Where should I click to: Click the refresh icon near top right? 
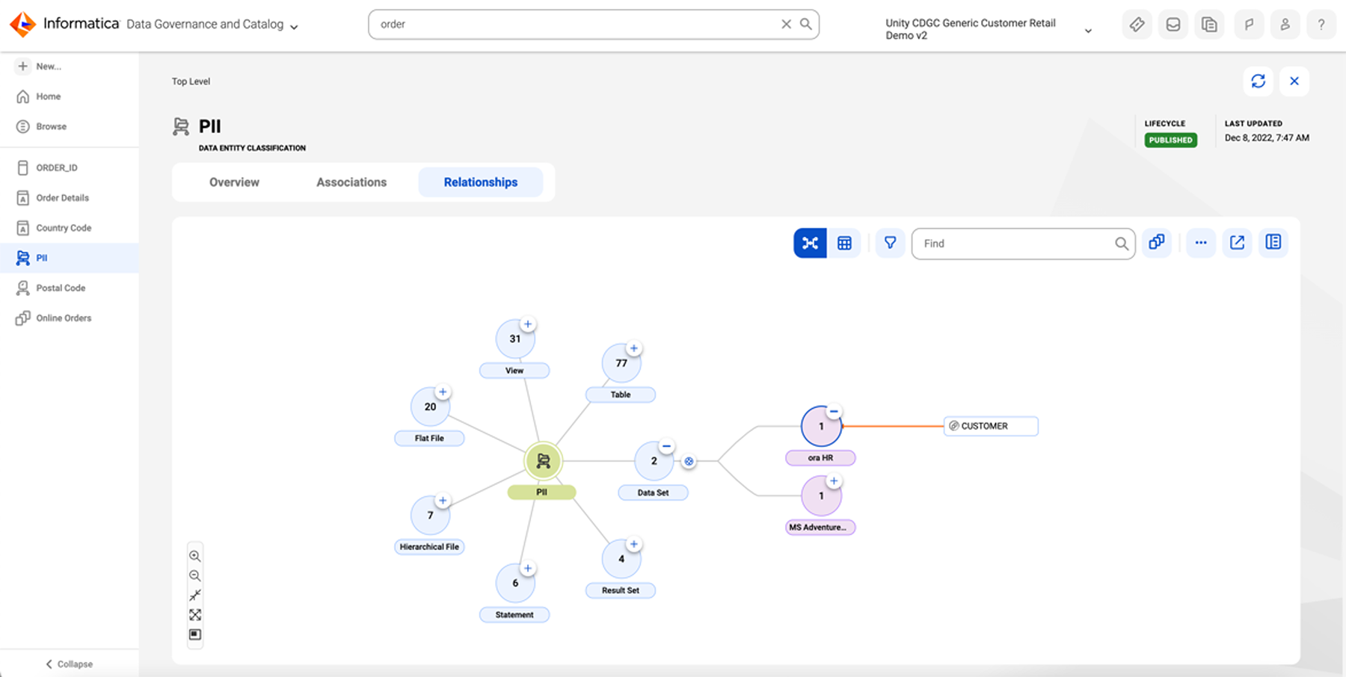click(1258, 81)
